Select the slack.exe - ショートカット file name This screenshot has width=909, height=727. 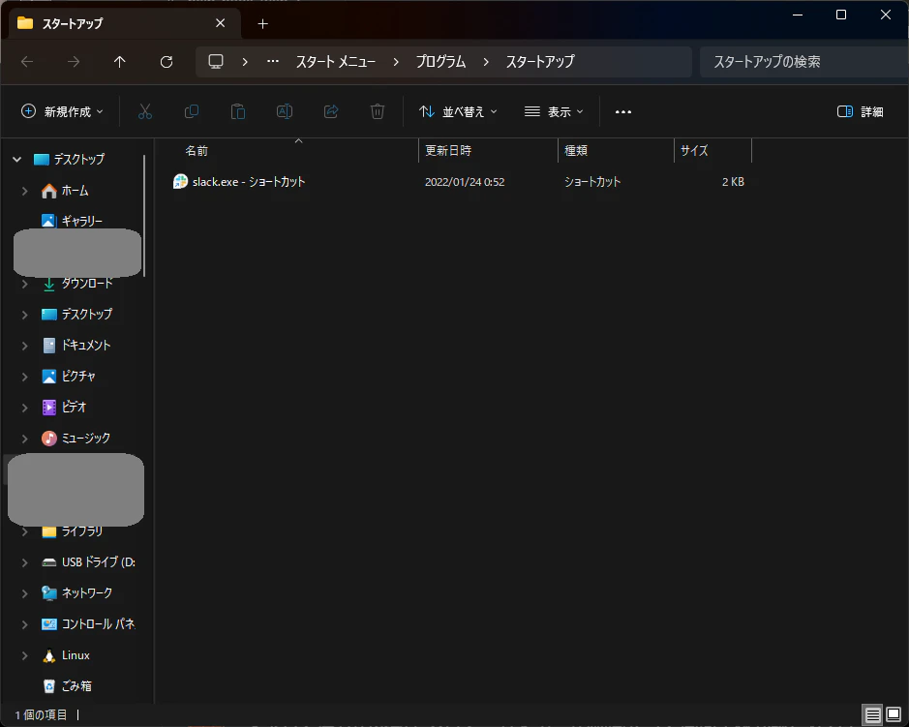pos(249,181)
